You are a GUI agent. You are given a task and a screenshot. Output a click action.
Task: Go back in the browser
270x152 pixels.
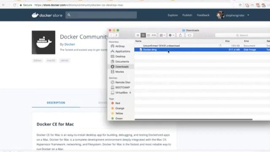[x=3, y=5]
